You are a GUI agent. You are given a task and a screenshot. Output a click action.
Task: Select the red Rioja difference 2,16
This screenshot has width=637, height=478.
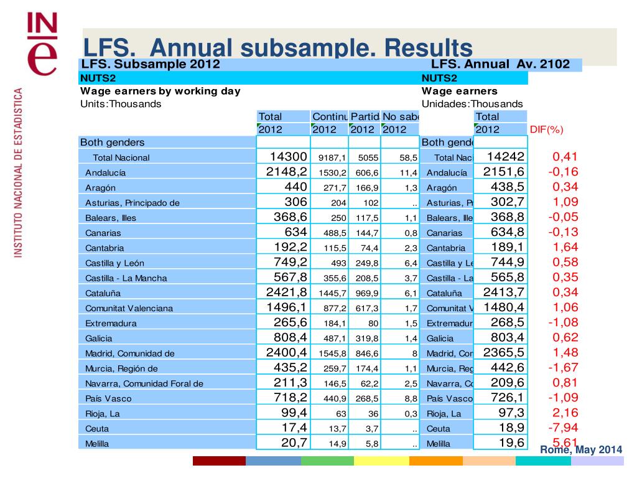click(x=565, y=412)
